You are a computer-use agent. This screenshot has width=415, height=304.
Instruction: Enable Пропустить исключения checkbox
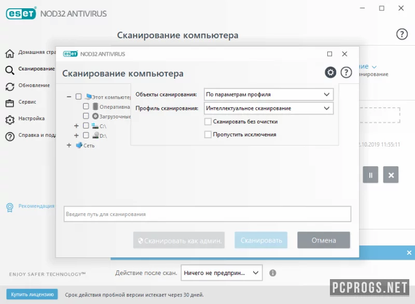(208, 135)
